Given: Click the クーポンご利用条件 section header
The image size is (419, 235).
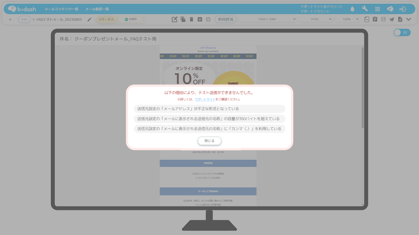Looking at the screenshot, I should click(x=208, y=191).
